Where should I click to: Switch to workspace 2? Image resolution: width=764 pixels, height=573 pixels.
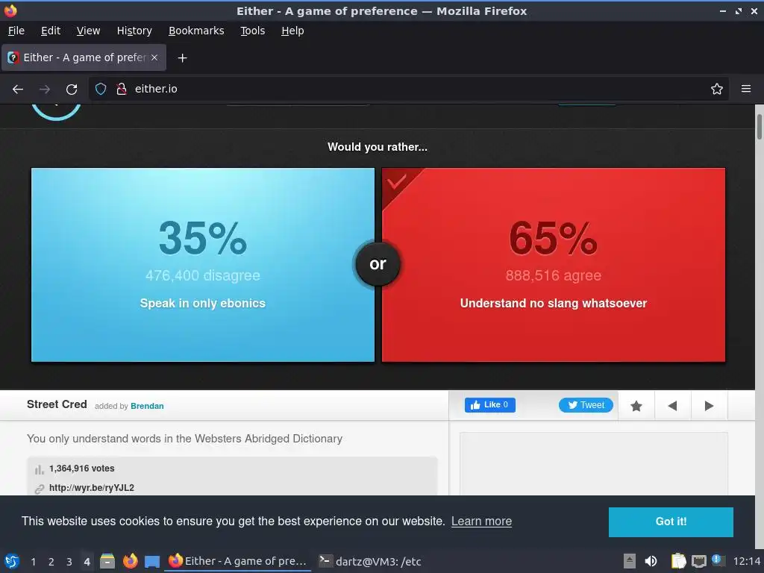[51, 562]
